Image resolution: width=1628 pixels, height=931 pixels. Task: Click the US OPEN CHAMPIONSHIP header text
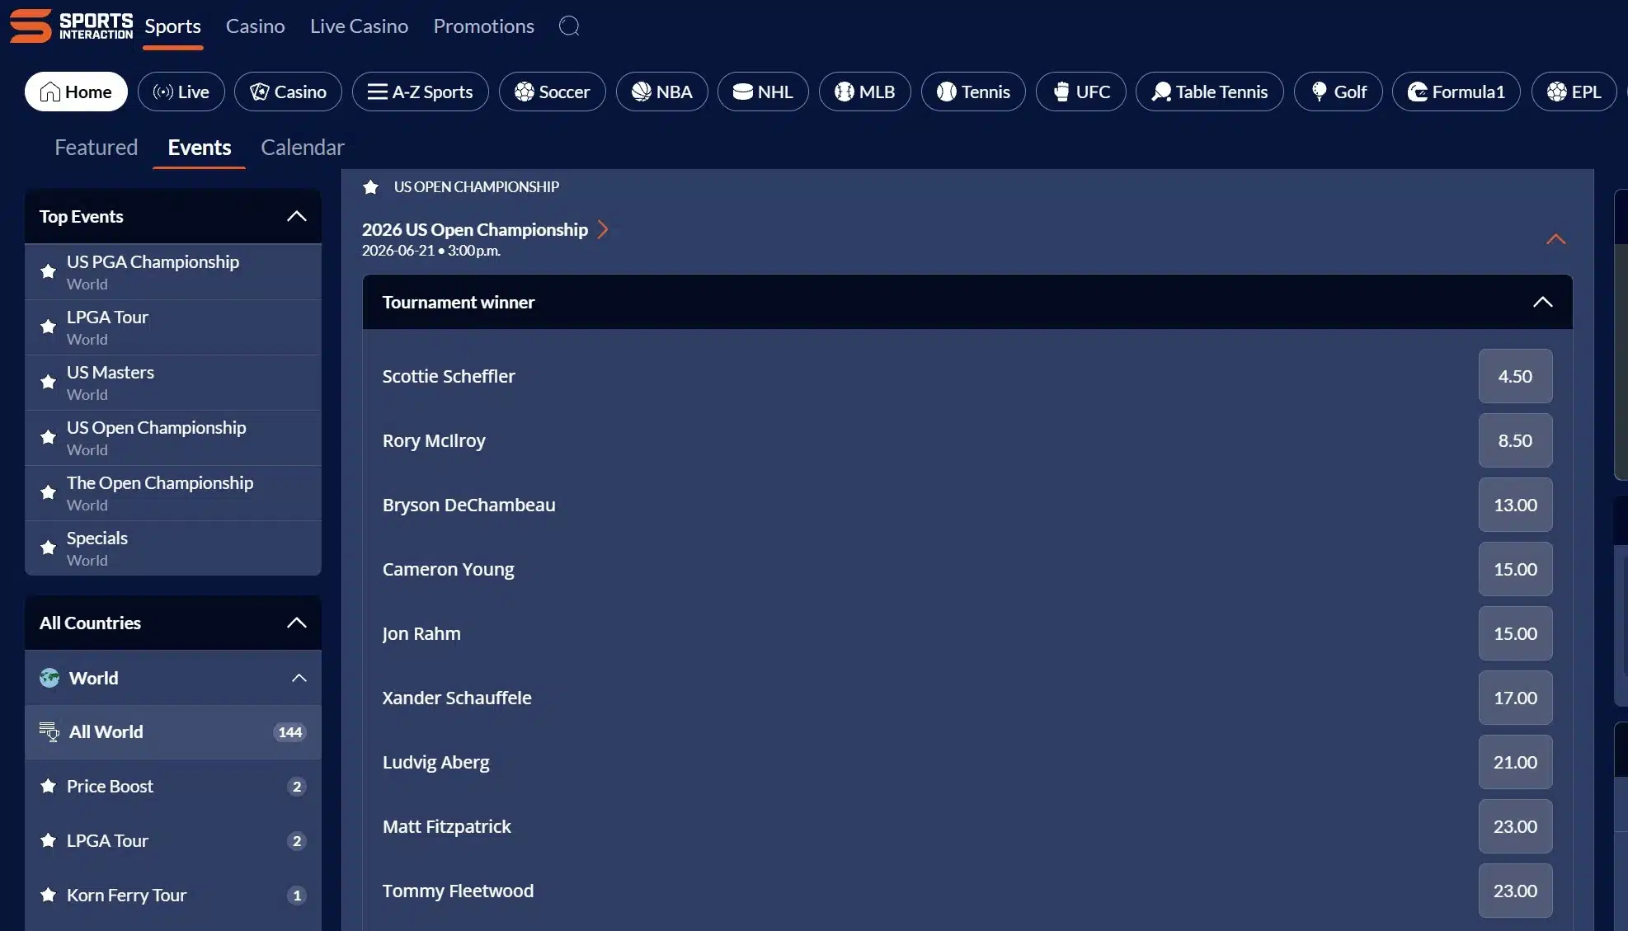(x=476, y=187)
